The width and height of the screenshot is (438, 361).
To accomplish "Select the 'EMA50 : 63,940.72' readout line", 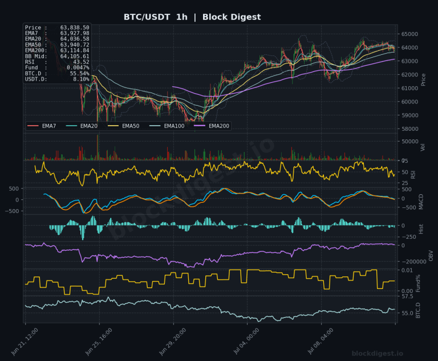I will pos(57,45).
